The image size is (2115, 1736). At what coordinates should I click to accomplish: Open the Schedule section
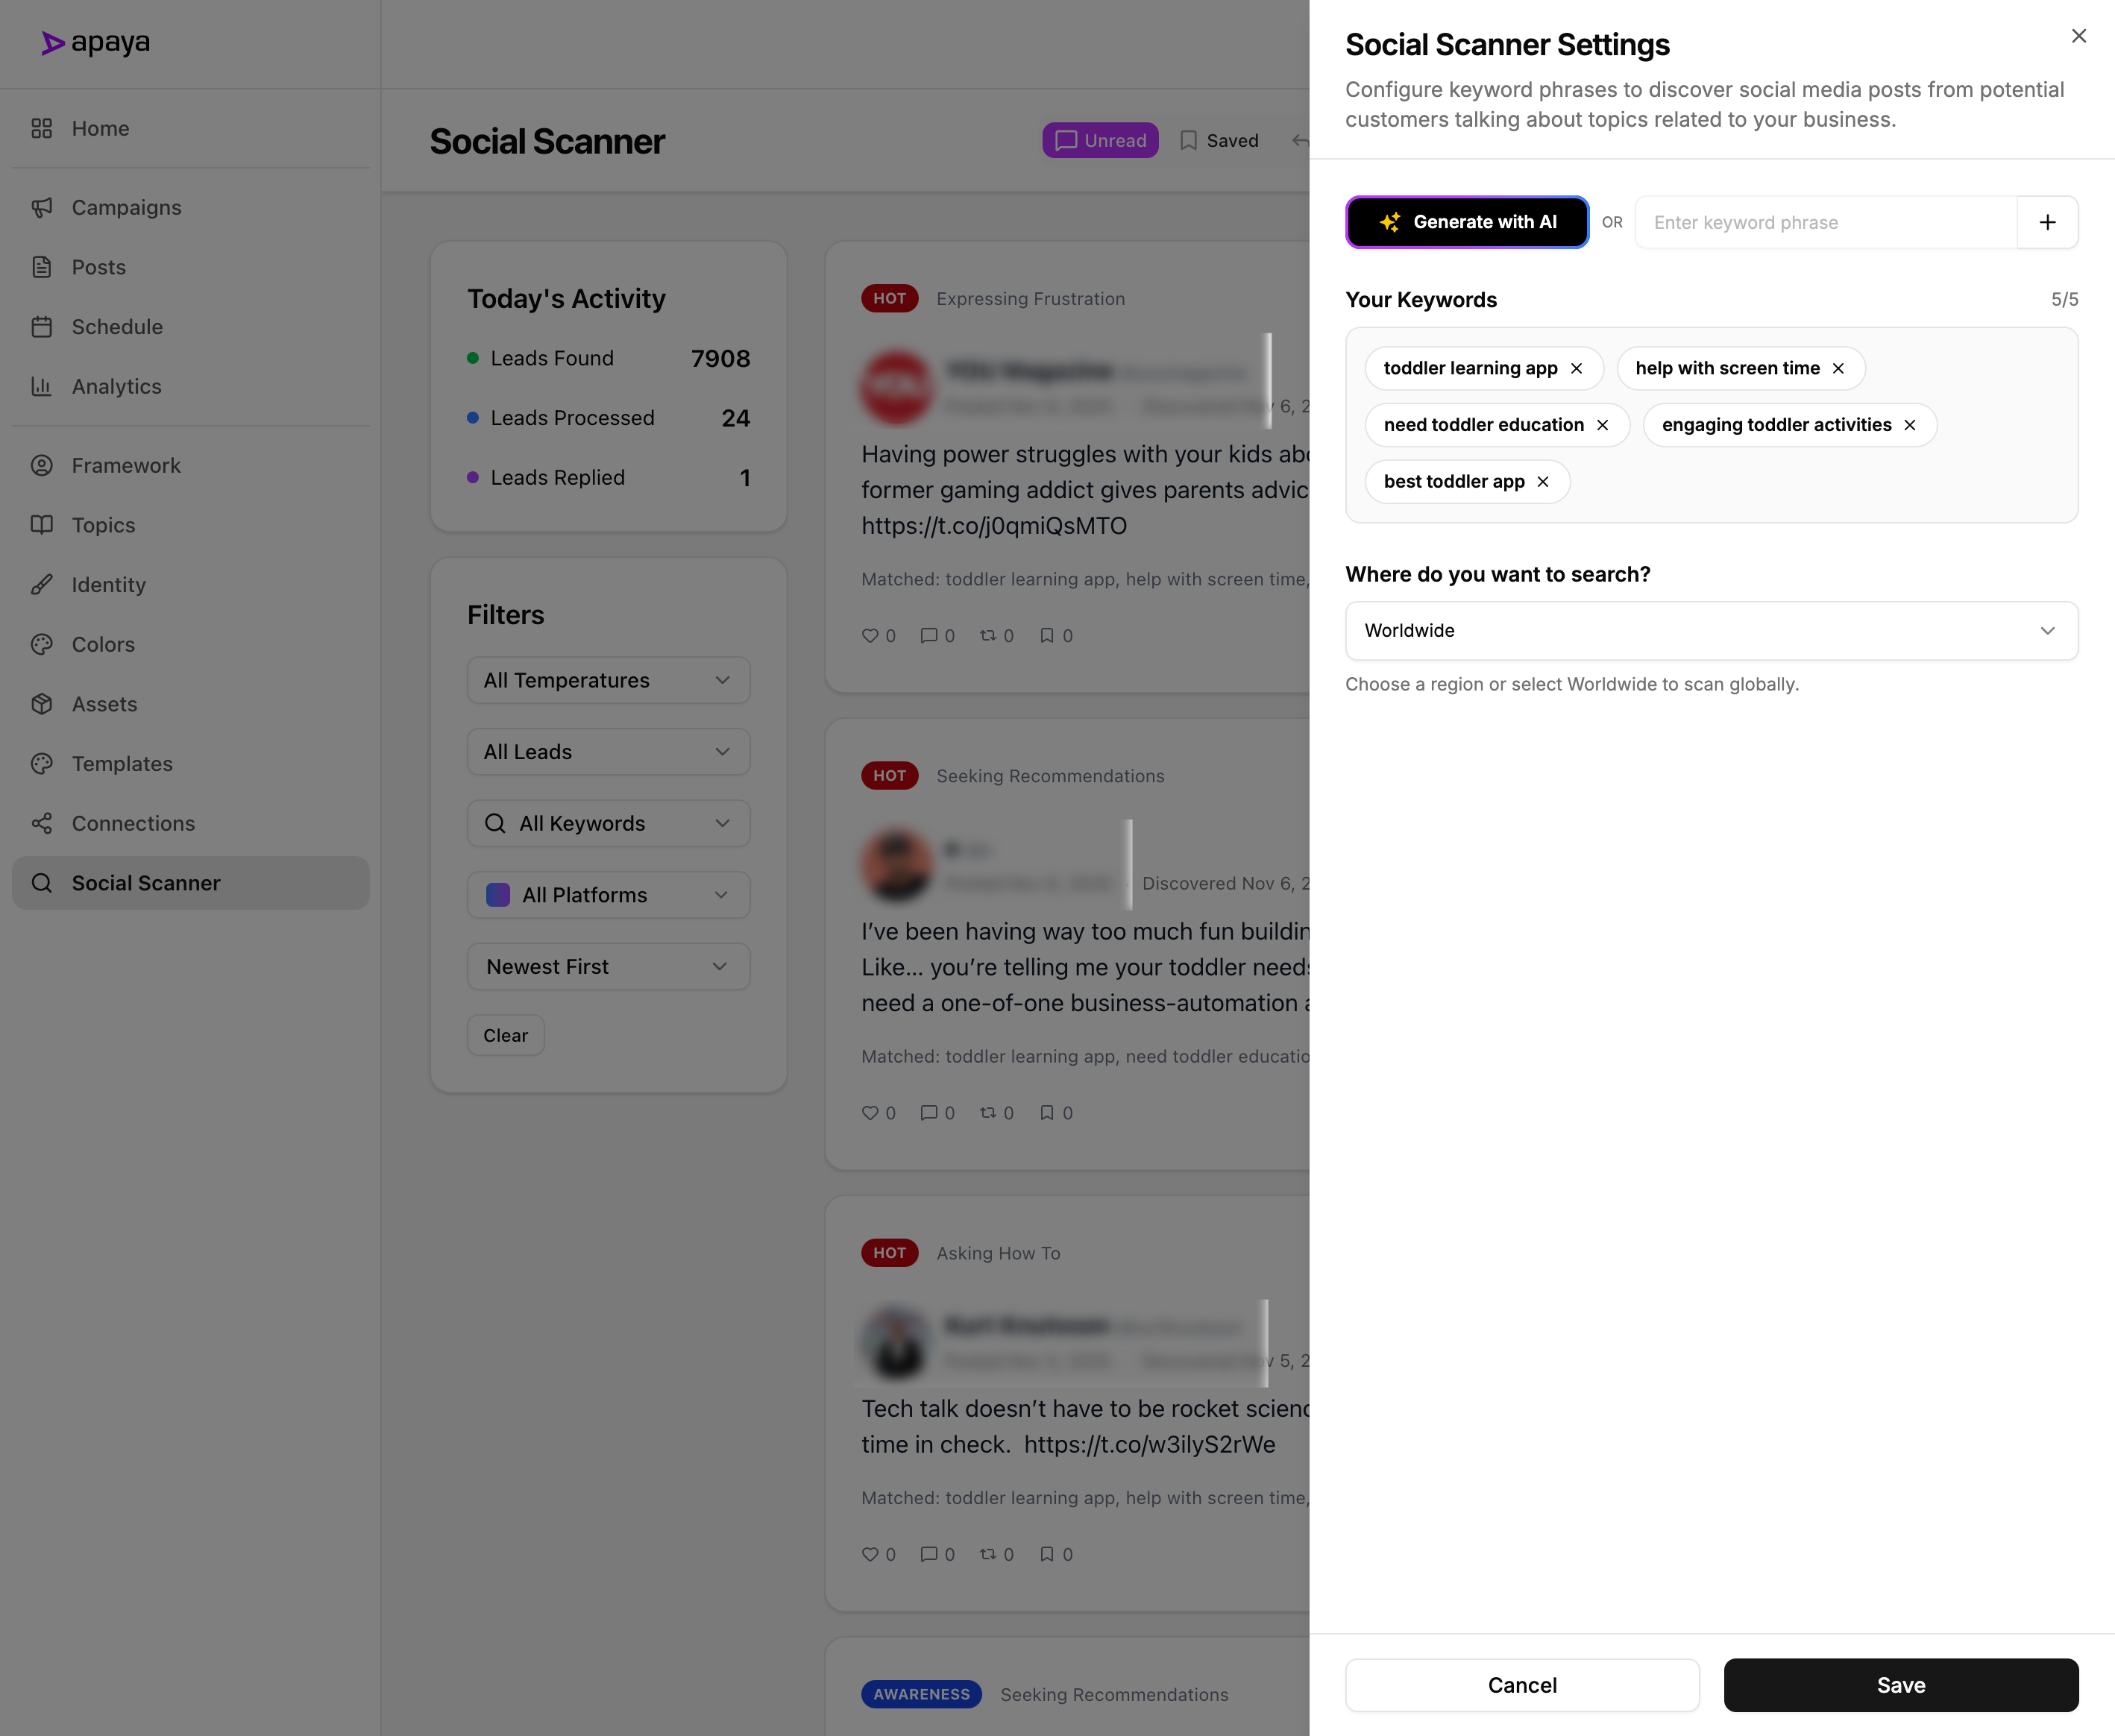[x=117, y=326]
